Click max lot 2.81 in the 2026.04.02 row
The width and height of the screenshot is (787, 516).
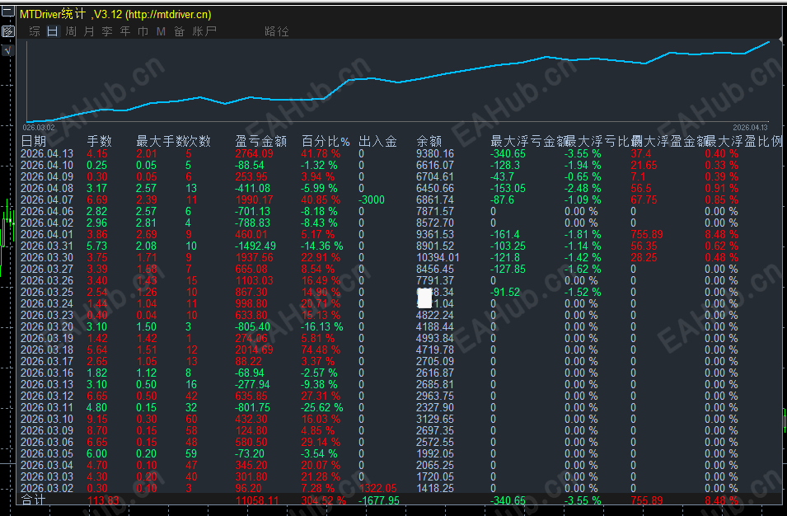point(146,223)
